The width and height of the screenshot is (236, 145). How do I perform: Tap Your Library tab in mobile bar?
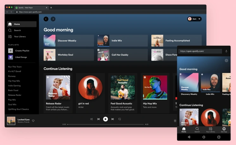211,130
